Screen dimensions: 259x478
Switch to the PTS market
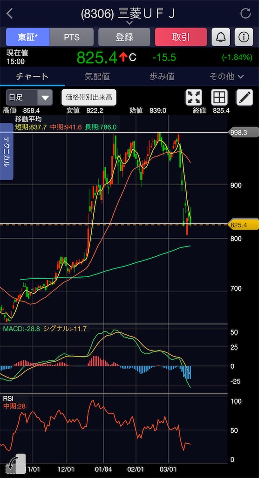(72, 37)
